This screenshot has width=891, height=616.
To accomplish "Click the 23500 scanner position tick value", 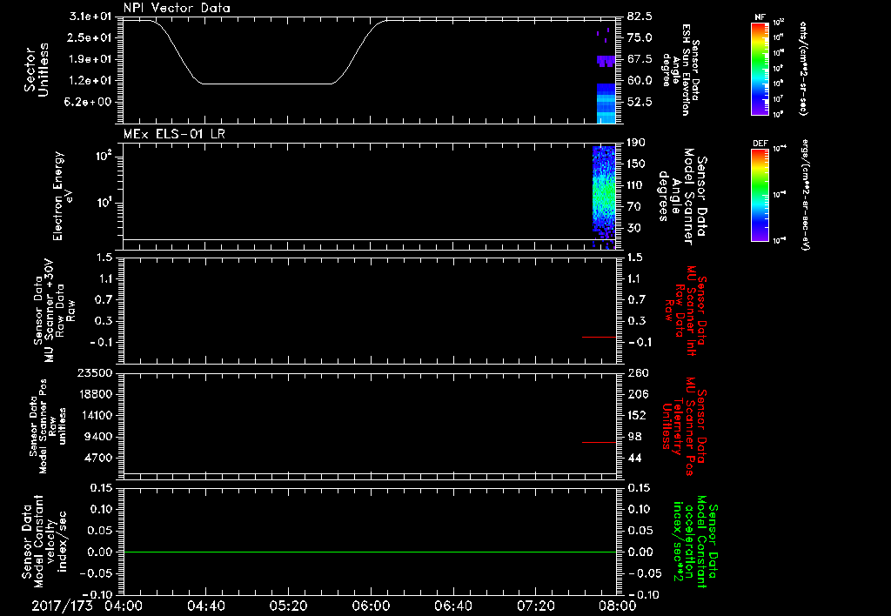I will (x=95, y=373).
